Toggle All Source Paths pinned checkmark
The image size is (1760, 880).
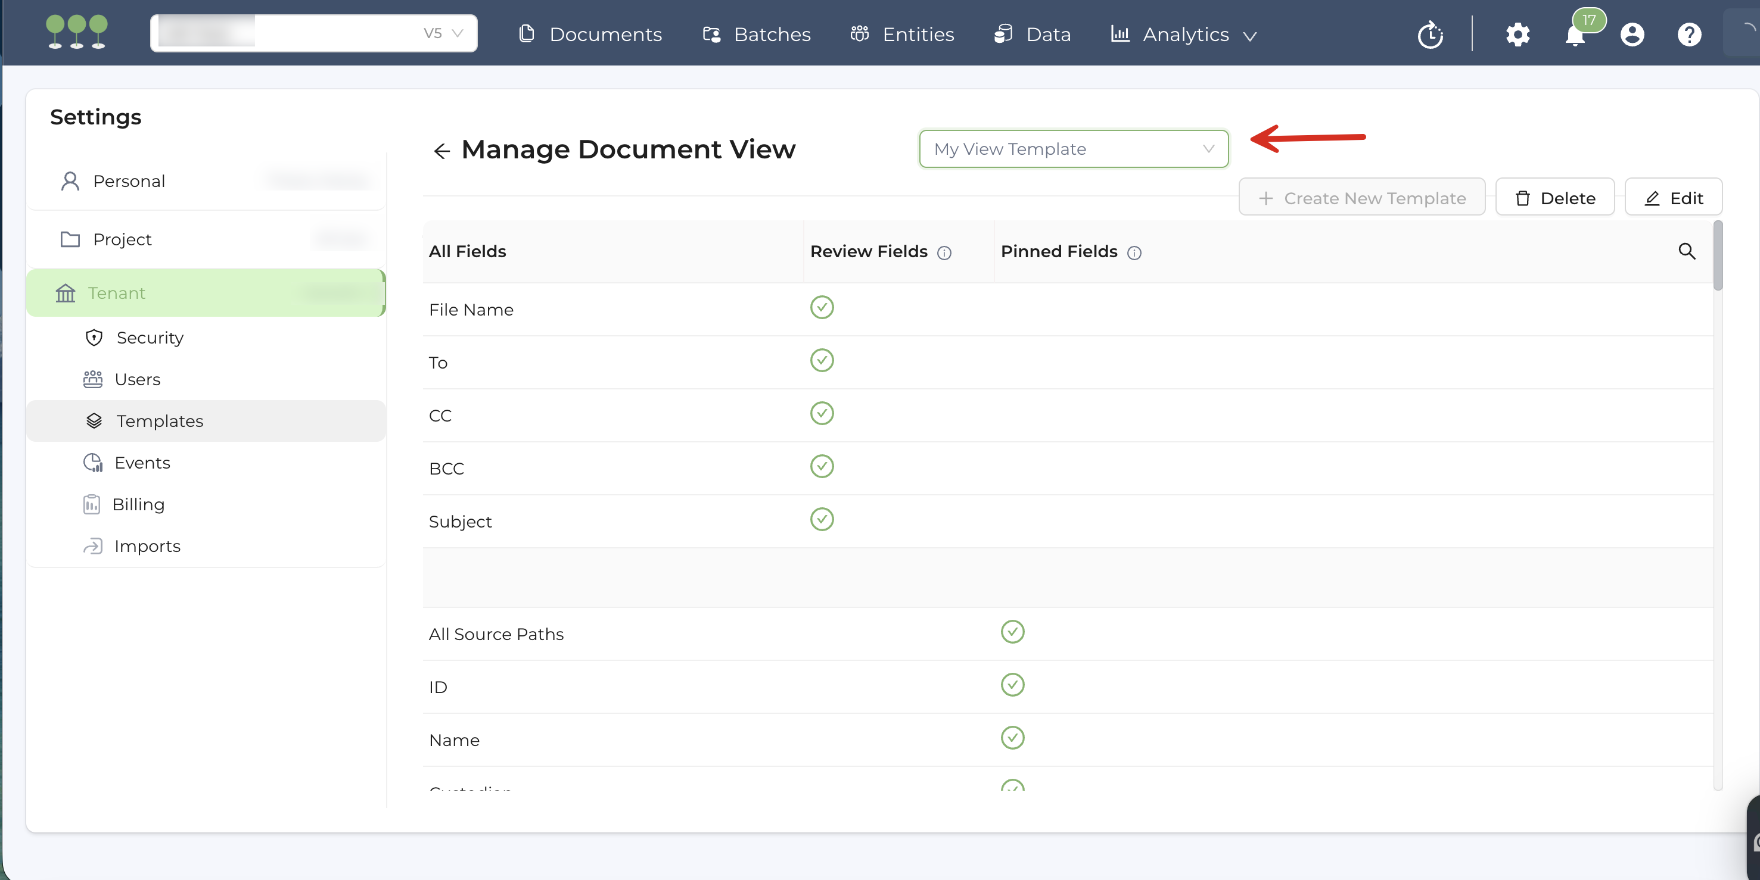(1012, 632)
